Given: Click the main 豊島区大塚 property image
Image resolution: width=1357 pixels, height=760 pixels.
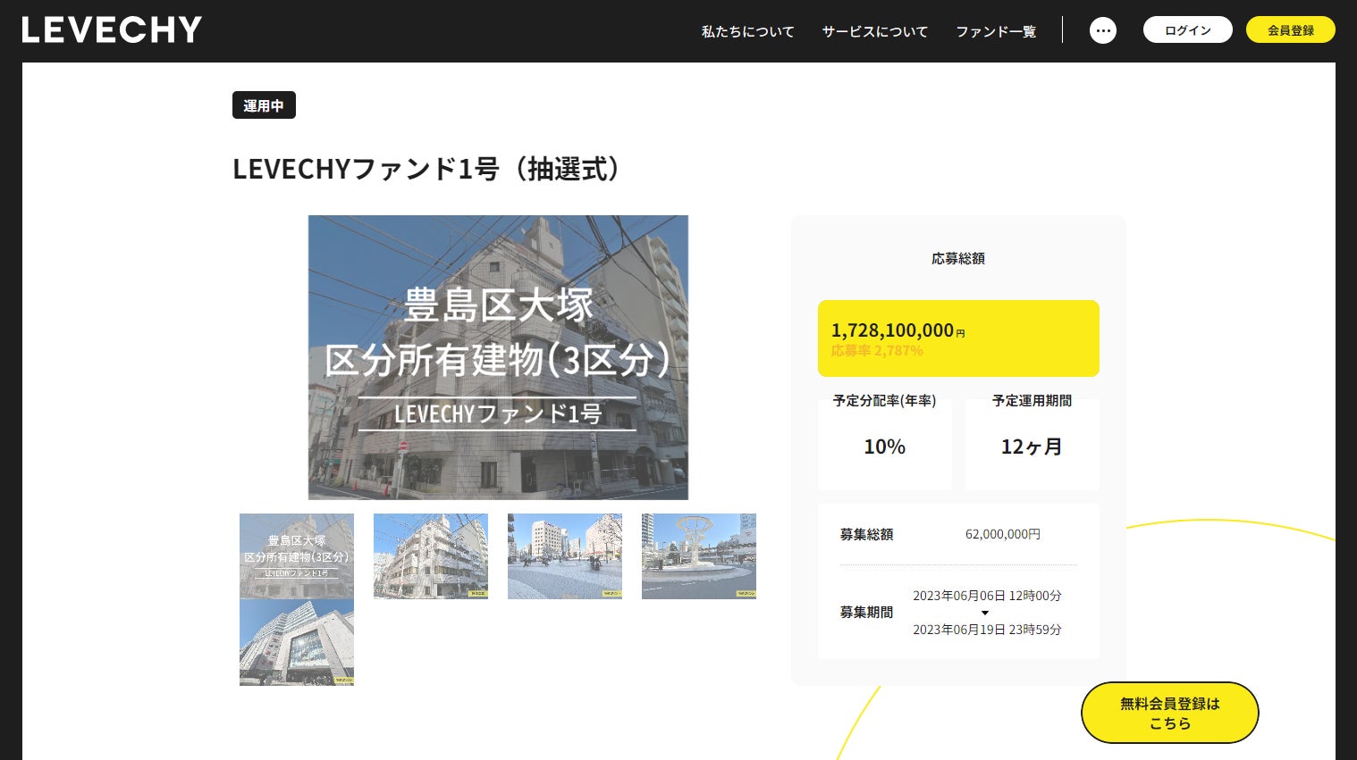Looking at the screenshot, I should pos(498,357).
